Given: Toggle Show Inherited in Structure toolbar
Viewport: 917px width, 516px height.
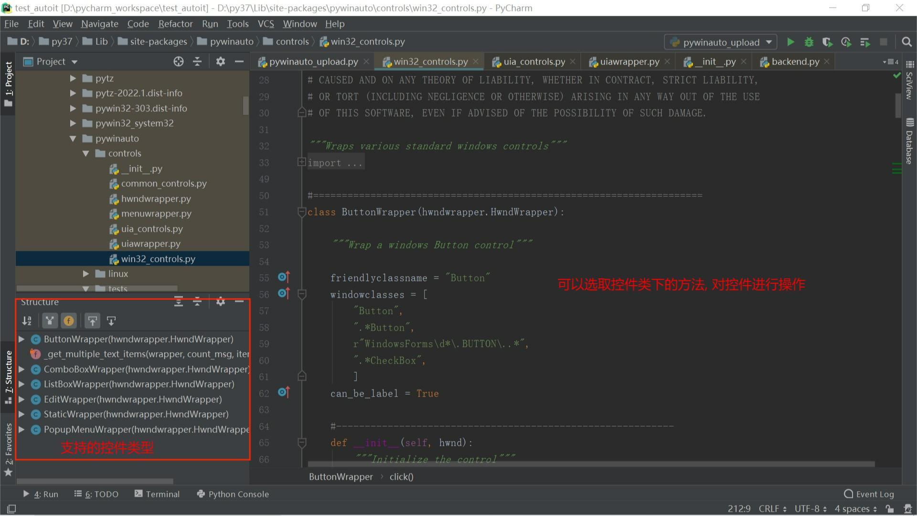Looking at the screenshot, I should pos(50,321).
